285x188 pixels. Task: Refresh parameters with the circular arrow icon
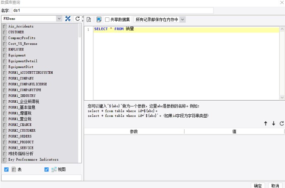coord(282,123)
